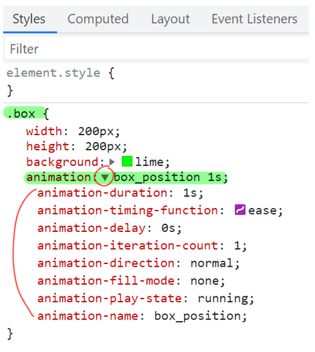Click the element.style selector
Screen dimensions: 315x352
[x=53, y=73]
